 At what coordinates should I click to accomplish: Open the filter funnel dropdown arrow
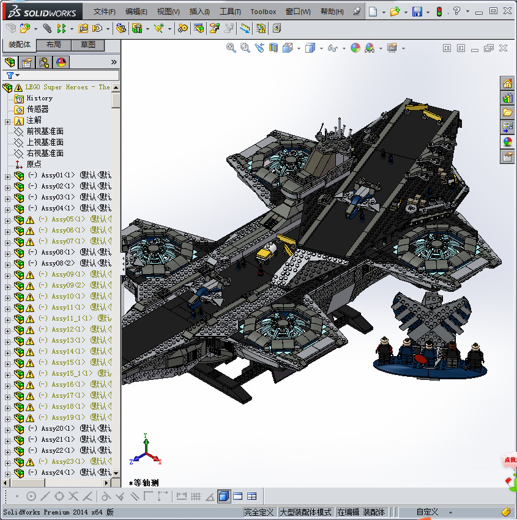[18, 75]
